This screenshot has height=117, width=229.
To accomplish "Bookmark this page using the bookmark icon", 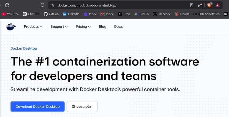I will click(42, 5).
